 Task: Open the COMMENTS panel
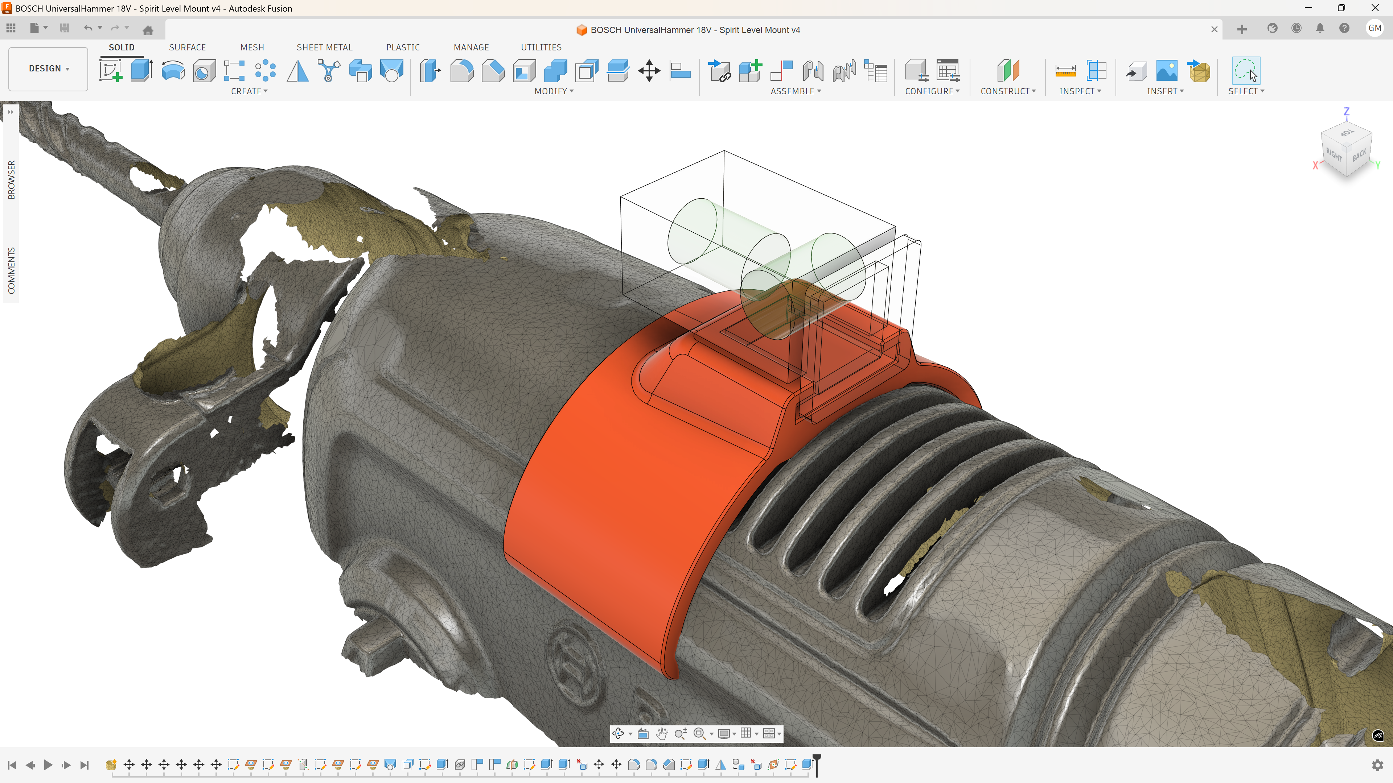click(11, 271)
